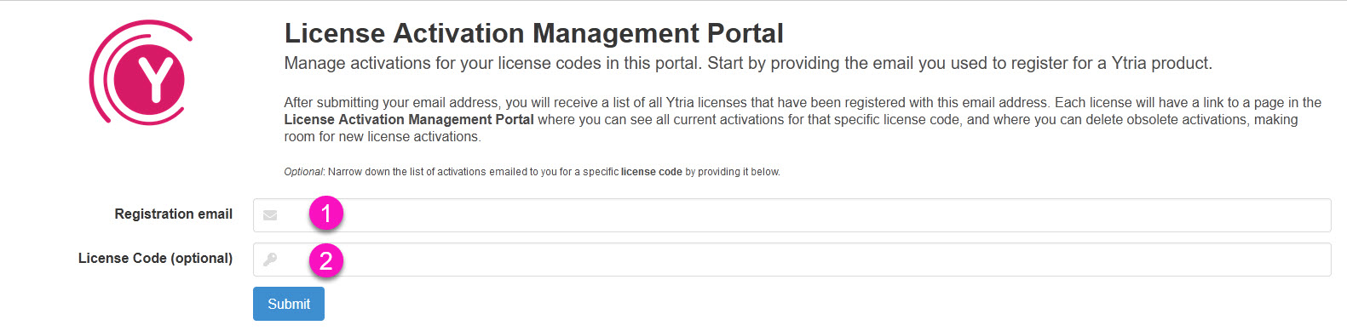The width and height of the screenshot is (1347, 331).
Task: Click the italic 'Optional' word
Action: point(303,172)
